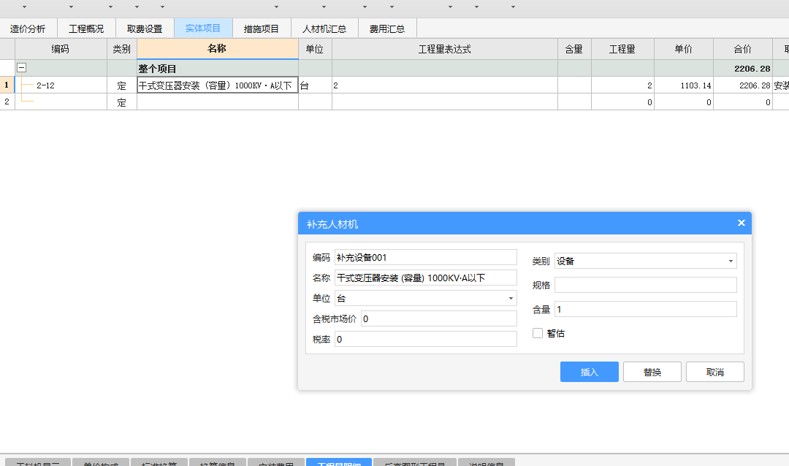Click the 规格 input field
The height and width of the screenshot is (466, 789).
pyautogui.click(x=646, y=285)
